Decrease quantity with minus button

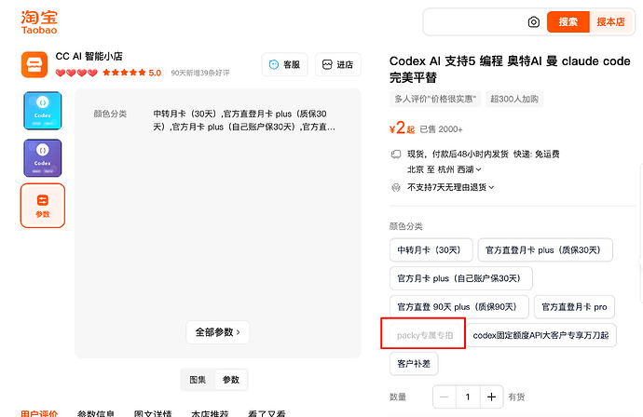tap(445, 397)
